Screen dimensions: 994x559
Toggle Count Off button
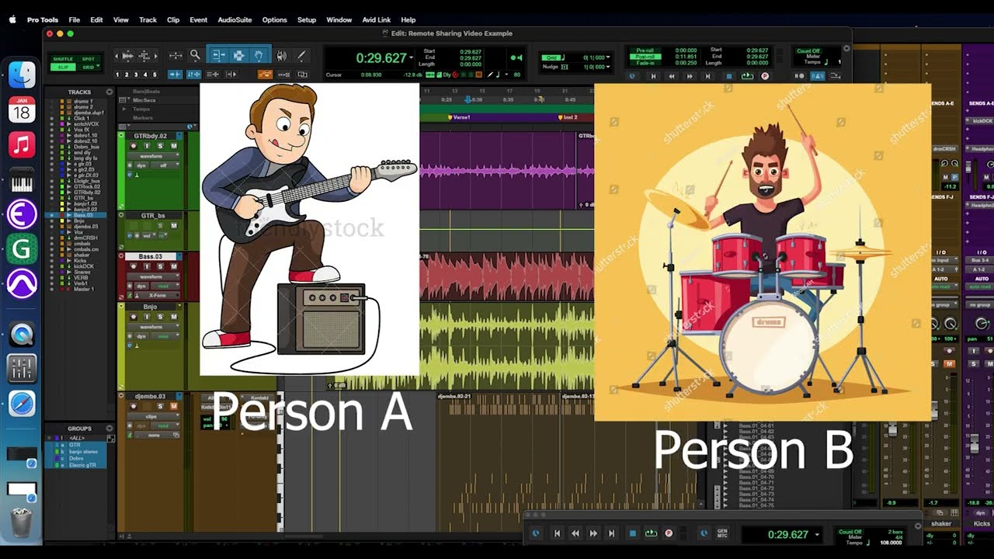pyautogui.click(x=808, y=51)
